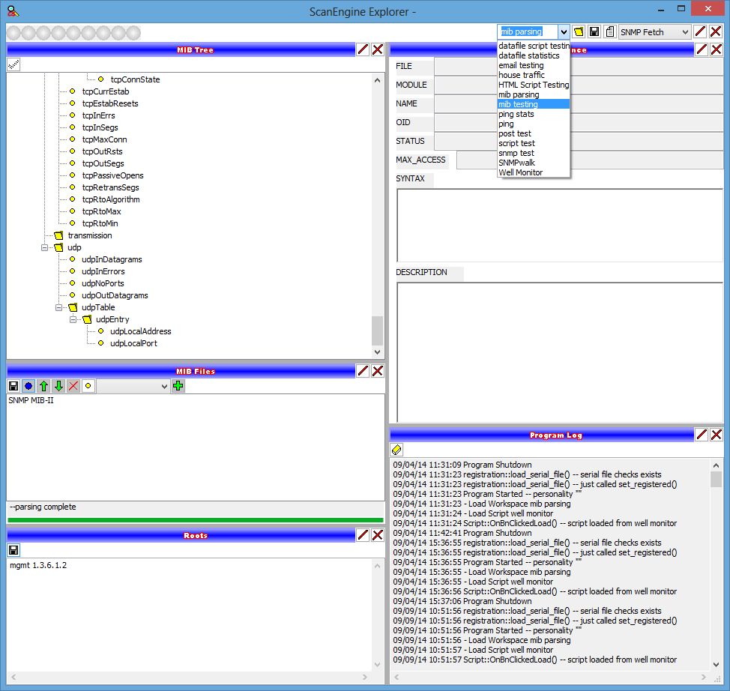Close the MIB Tree panel

coord(378,49)
